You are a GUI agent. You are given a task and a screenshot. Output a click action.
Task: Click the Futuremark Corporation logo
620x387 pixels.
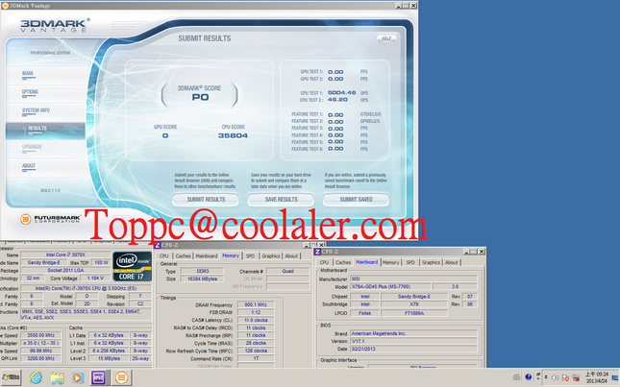[x=50, y=219]
